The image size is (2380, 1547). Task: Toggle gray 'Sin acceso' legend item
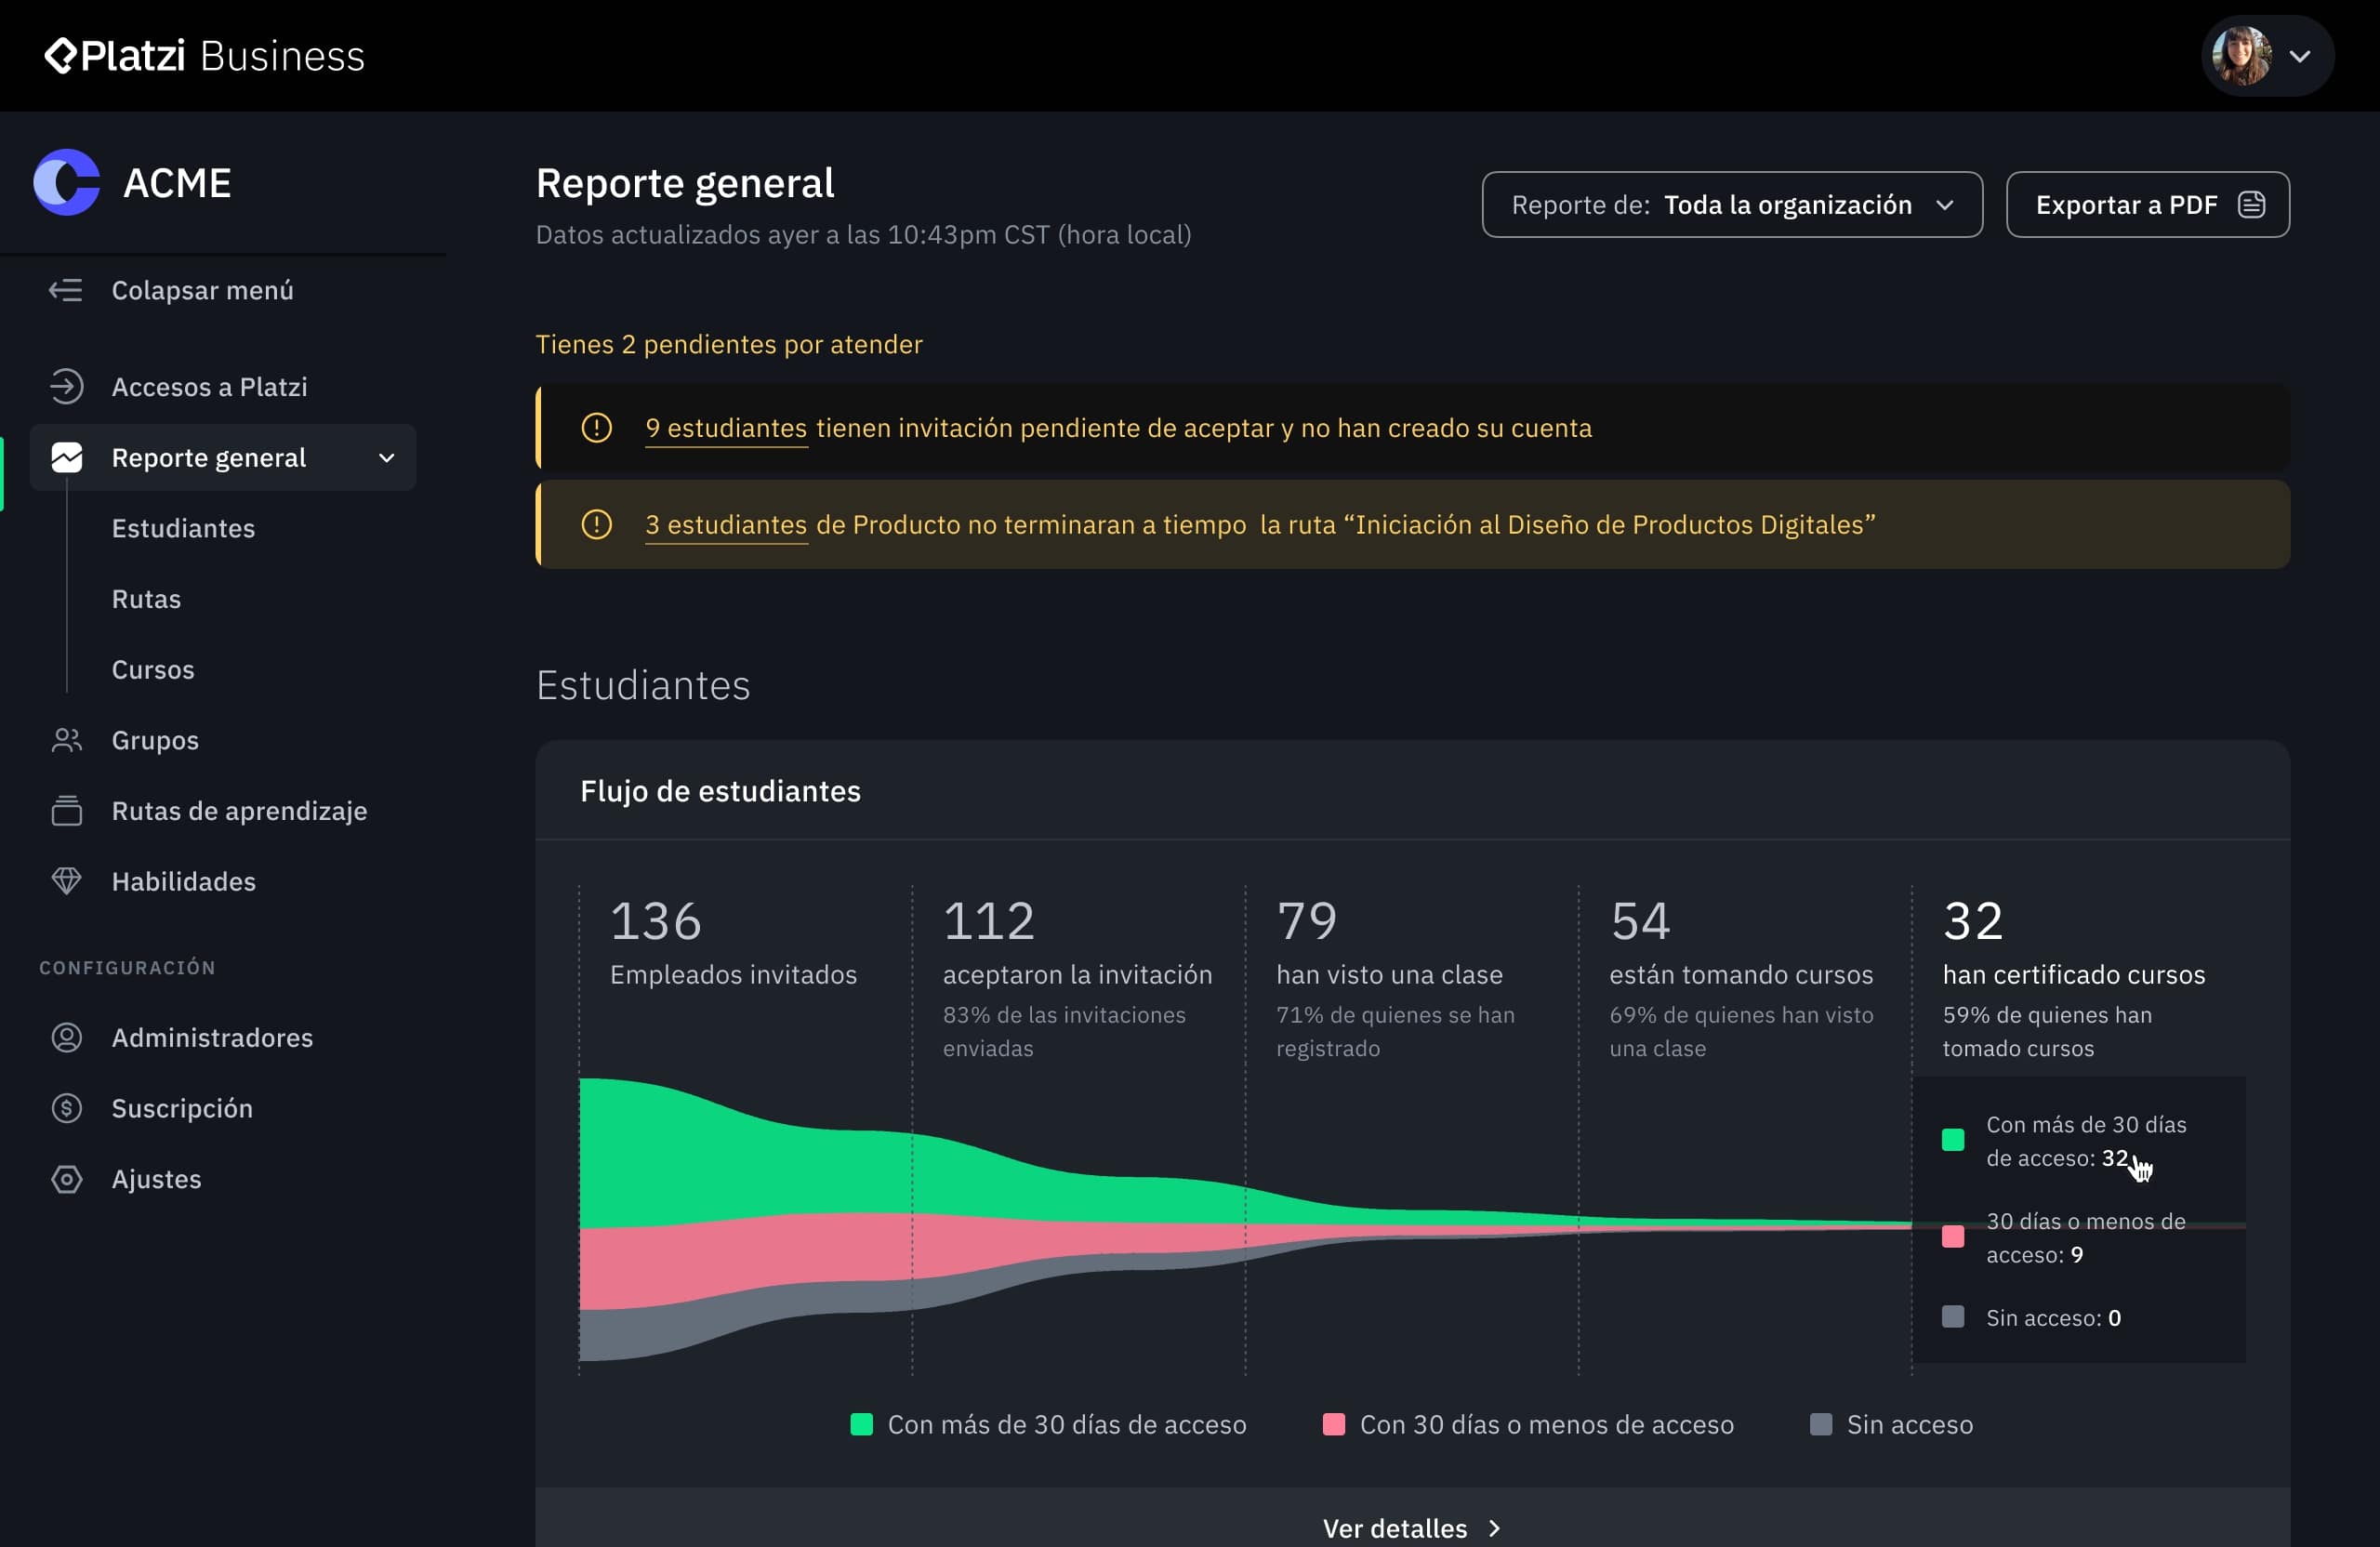tap(1891, 1424)
